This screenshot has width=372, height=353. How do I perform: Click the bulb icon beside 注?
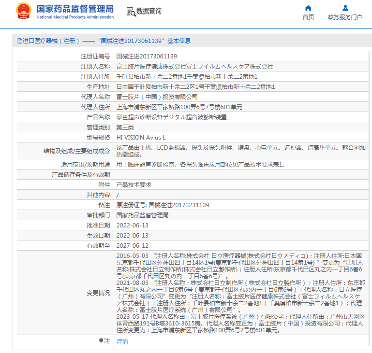click(x=101, y=341)
